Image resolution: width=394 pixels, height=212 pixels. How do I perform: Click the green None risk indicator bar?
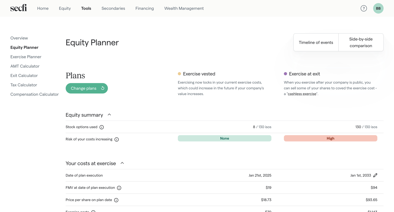tap(224, 138)
